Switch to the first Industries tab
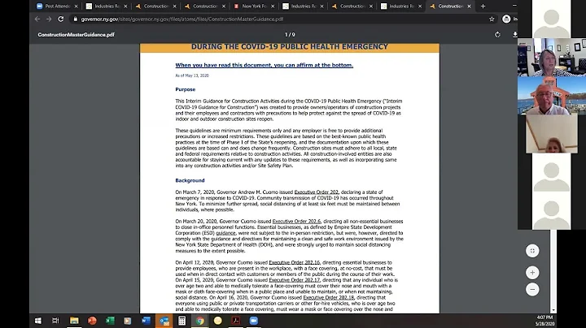The width and height of the screenshot is (586, 328). [106, 6]
